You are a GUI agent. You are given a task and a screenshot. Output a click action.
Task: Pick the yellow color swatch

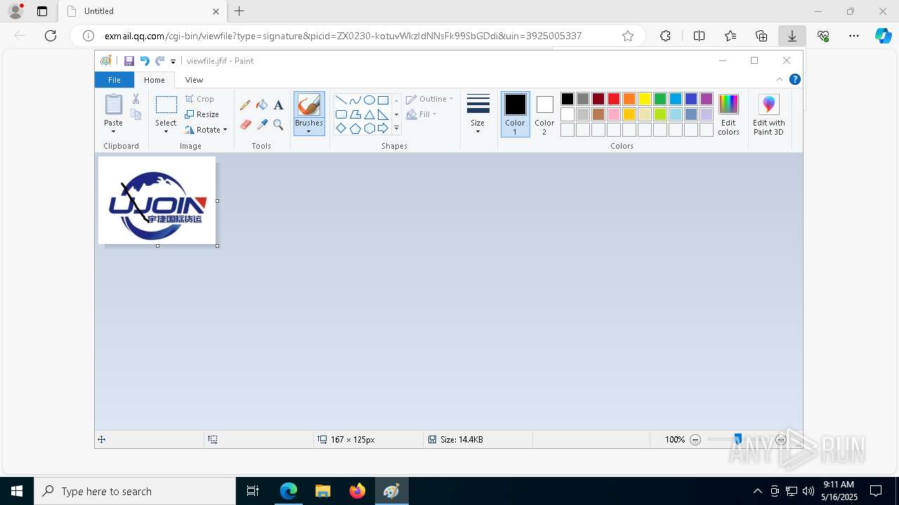pyautogui.click(x=645, y=99)
